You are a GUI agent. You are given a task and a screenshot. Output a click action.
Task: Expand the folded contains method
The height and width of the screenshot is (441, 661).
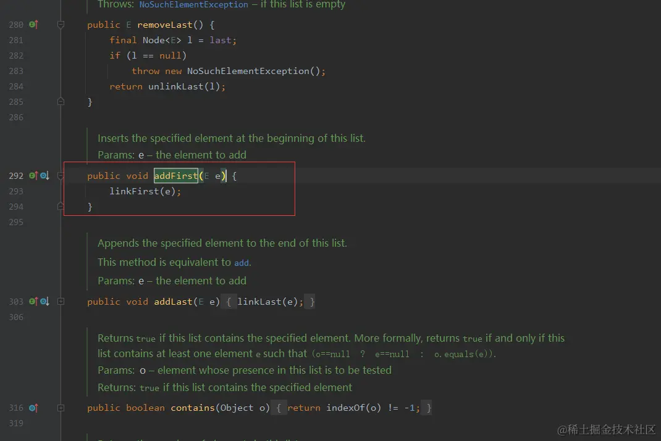click(61, 407)
